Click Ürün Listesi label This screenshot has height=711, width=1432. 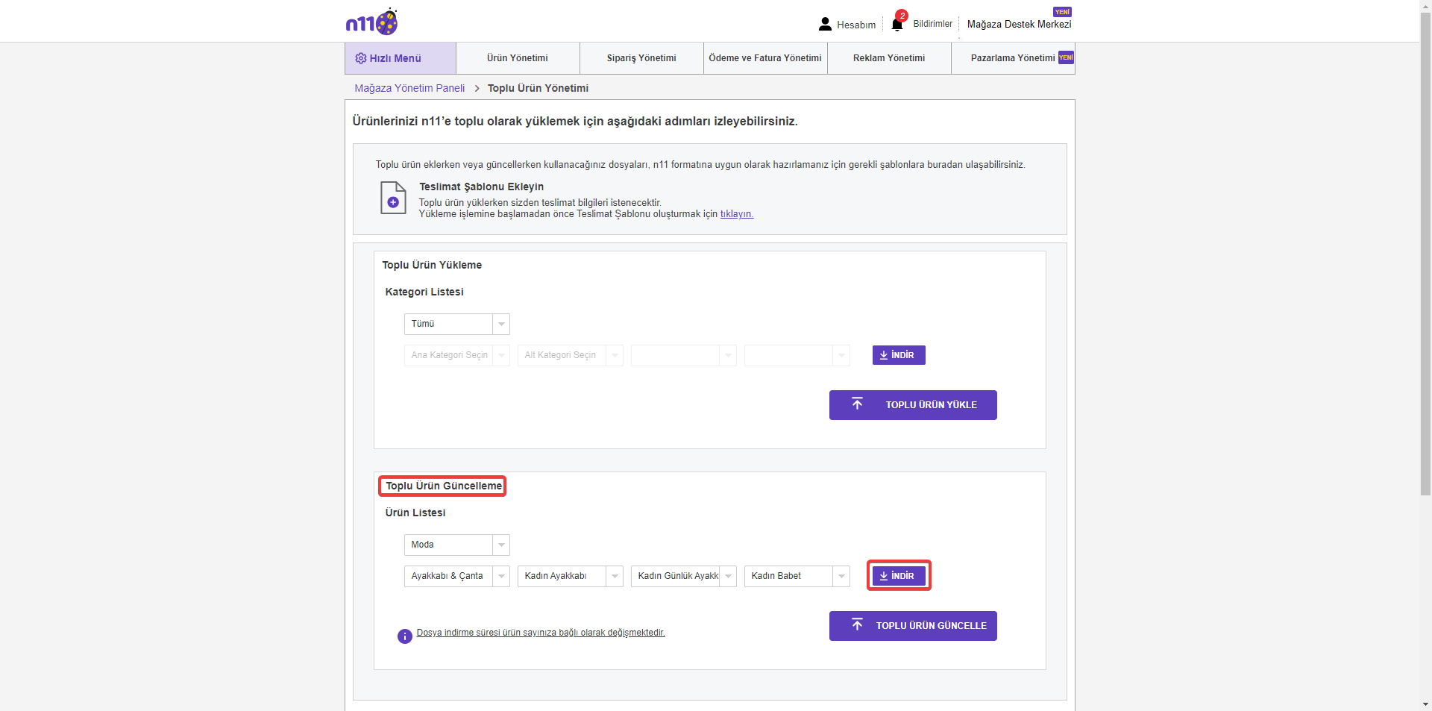415,513
